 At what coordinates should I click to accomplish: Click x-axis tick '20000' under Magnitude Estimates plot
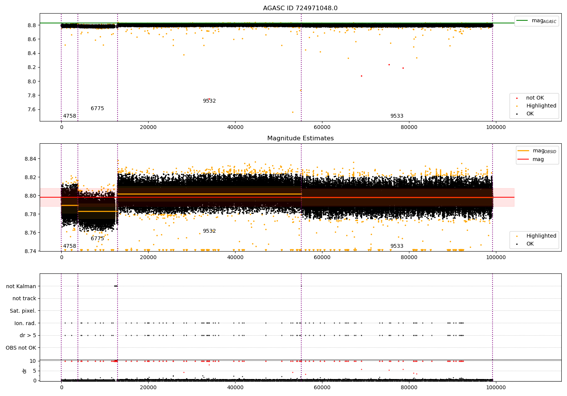click(x=148, y=258)
